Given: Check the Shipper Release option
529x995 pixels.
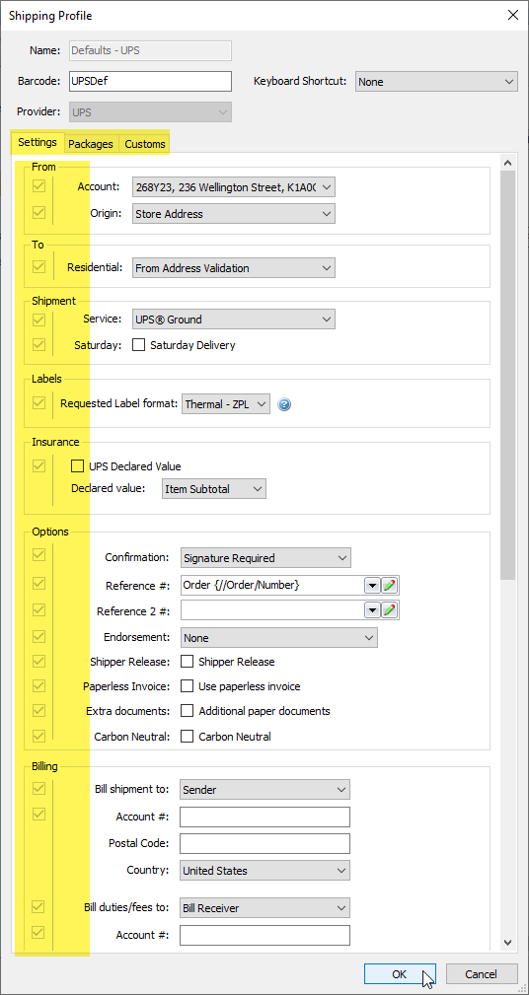Looking at the screenshot, I should (188, 662).
